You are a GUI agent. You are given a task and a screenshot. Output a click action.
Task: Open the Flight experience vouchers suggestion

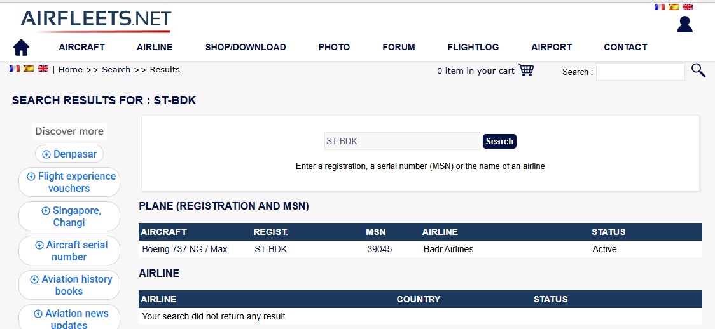[x=69, y=182]
